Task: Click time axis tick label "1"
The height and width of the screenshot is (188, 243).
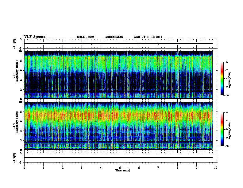Action: tap(43, 168)
